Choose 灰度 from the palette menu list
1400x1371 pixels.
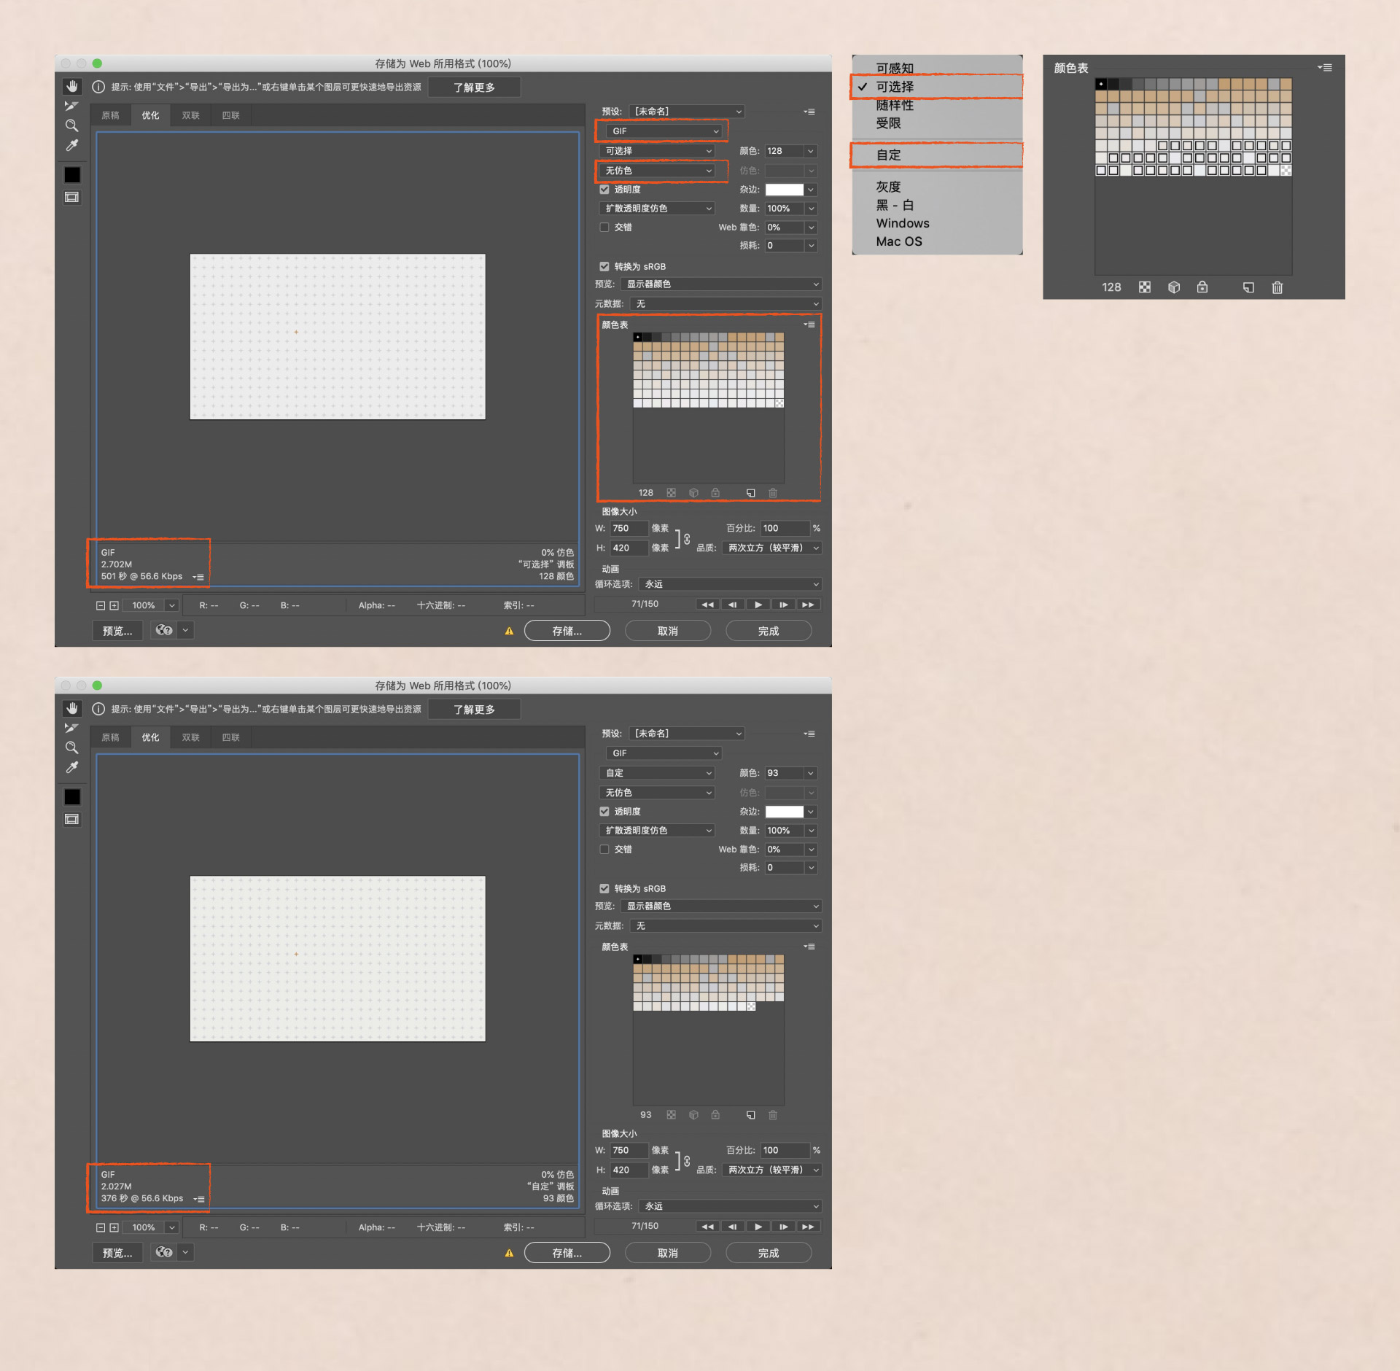(x=888, y=187)
